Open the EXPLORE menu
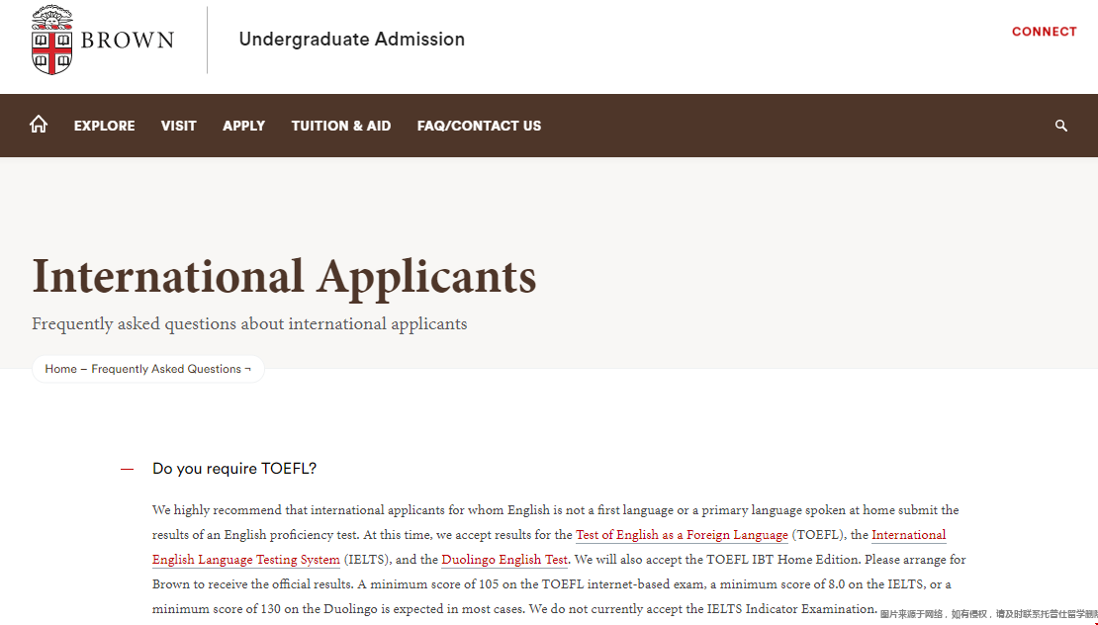 pyautogui.click(x=104, y=126)
